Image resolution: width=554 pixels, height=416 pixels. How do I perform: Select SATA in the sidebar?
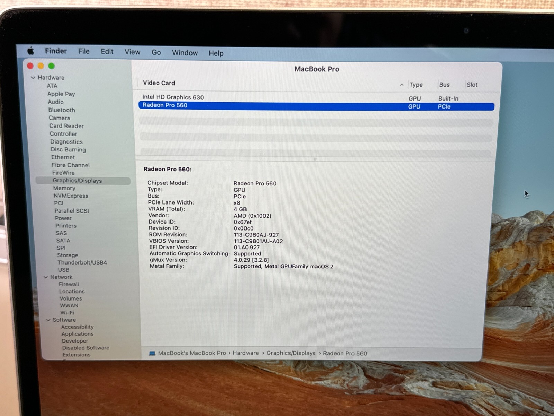63,240
